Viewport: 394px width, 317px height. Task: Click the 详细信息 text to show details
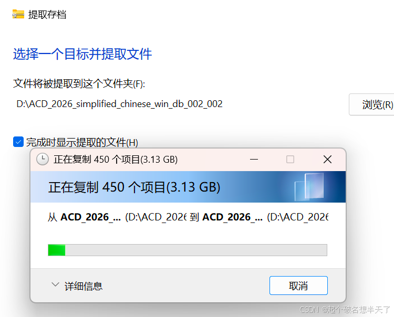[x=84, y=286]
